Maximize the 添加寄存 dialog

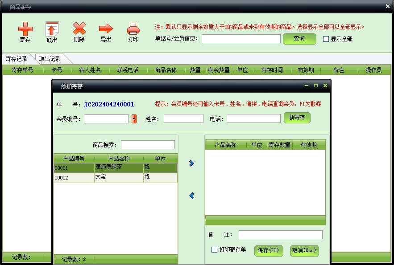pos(316,86)
